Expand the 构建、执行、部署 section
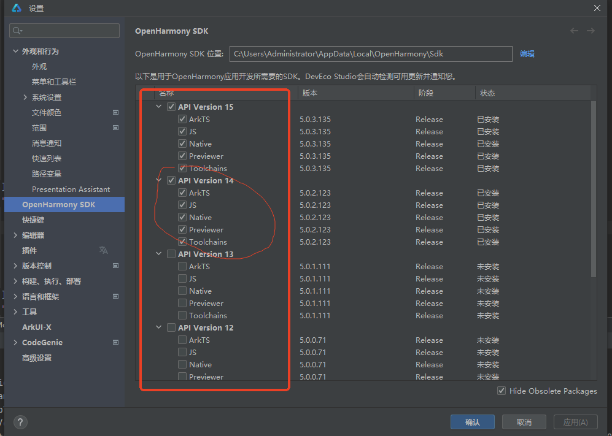 (x=15, y=281)
